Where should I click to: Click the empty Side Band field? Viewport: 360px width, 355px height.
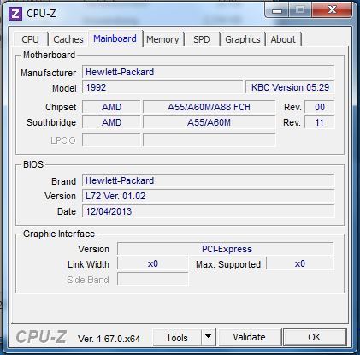point(153,280)
